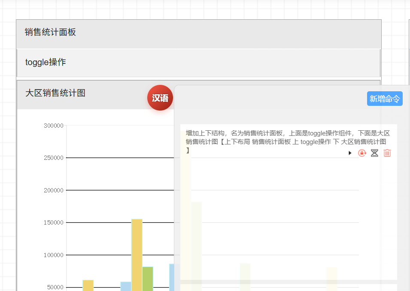Click the 300000 axis label
The height and width of the screenshot is (291, 410).
tap(54, 126)
